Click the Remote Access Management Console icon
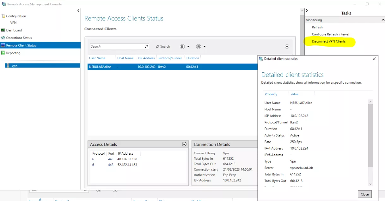The image size is (385, 201). 4,4
